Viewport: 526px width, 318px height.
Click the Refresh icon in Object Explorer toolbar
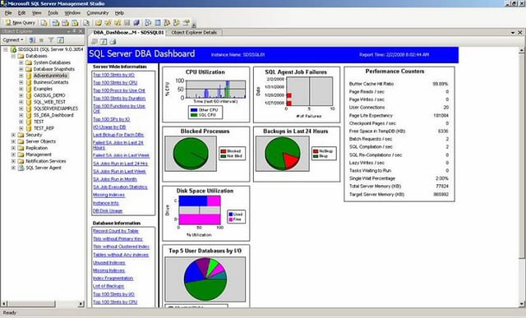click(60, 40)
